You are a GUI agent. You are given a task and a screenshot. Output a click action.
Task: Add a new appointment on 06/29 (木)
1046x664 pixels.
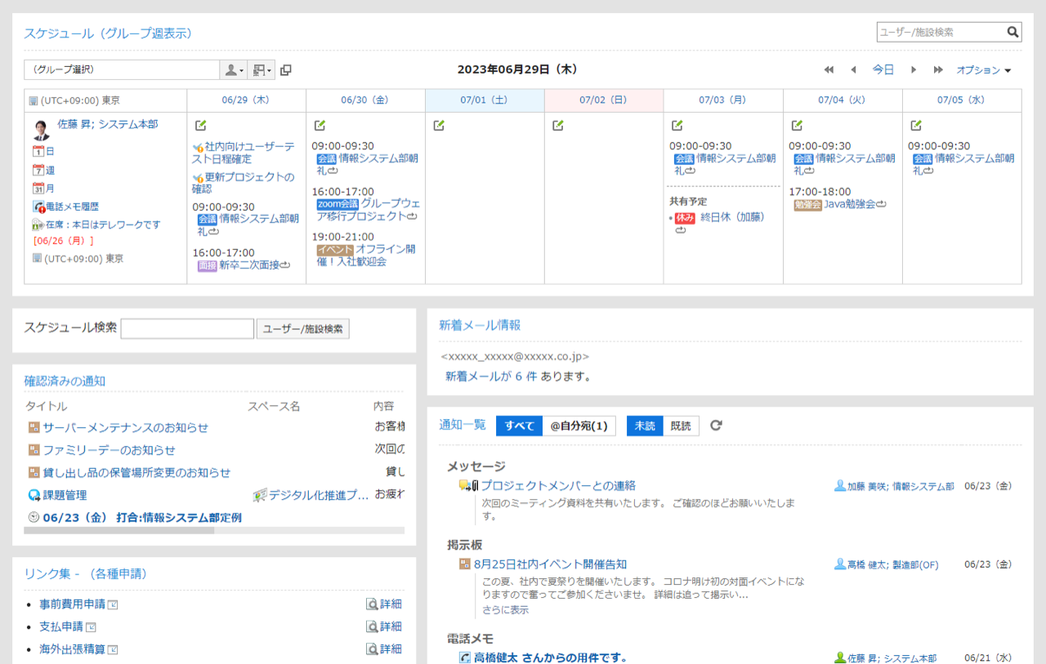click(x=200, y=125)
